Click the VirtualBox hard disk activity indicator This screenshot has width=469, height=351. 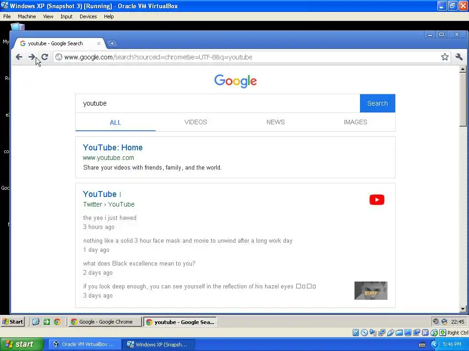point(355,333)
